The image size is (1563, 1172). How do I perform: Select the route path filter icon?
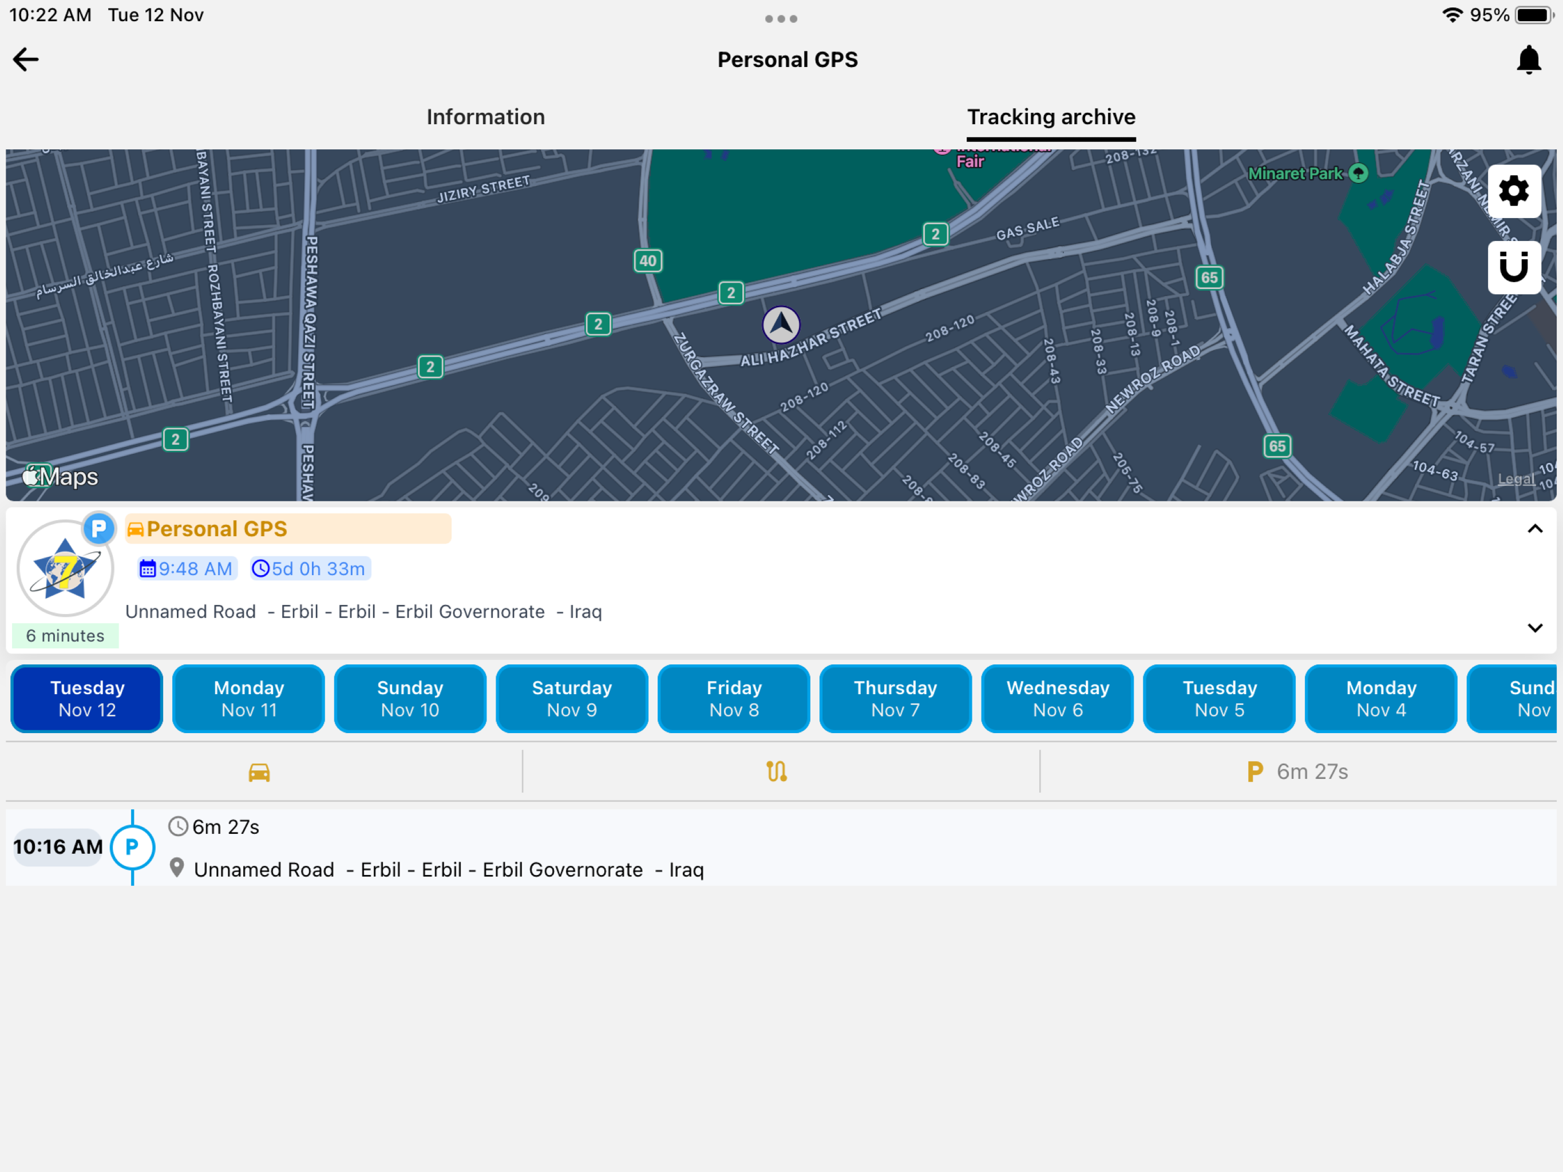pos(776,772)
